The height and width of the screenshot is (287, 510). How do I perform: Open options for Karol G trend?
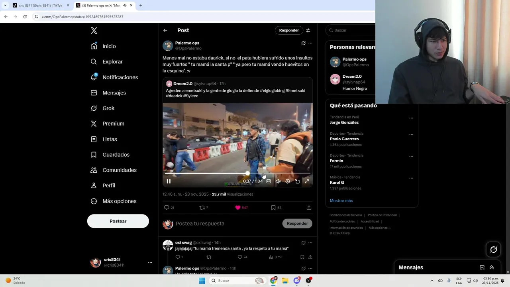(411, 178)
